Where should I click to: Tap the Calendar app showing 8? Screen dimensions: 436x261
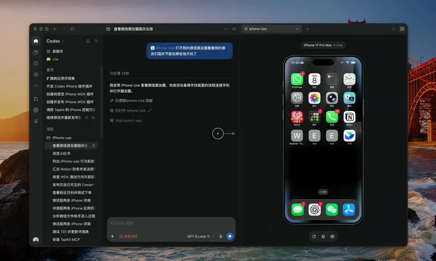pyautogui.click(x=314, y=79)
